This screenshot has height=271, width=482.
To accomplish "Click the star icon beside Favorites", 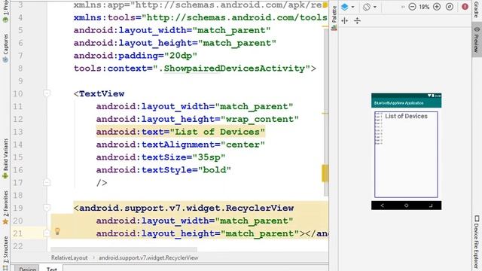I will coord(5,221).
